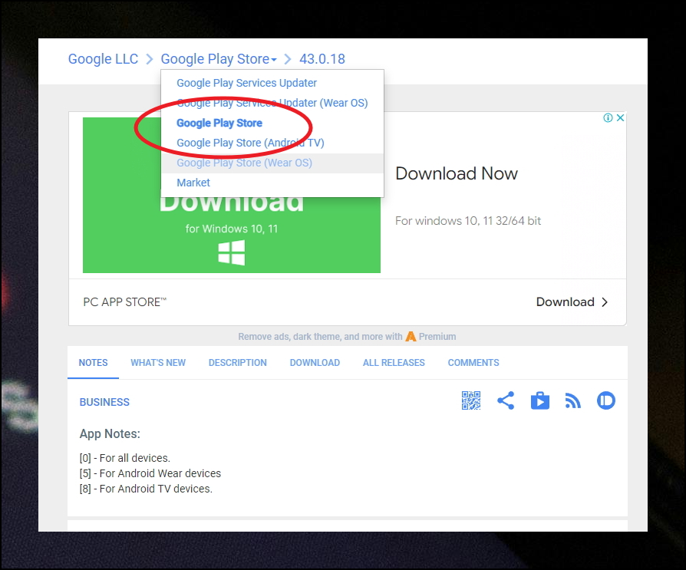Open the Download tab
The height and width of the screenshot is (570, 686).
tap(315, 363)
